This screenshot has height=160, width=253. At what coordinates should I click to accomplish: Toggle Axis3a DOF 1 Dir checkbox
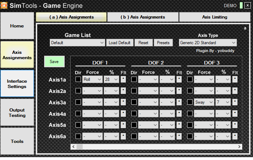pyautogui.click(x=78, y=102)
